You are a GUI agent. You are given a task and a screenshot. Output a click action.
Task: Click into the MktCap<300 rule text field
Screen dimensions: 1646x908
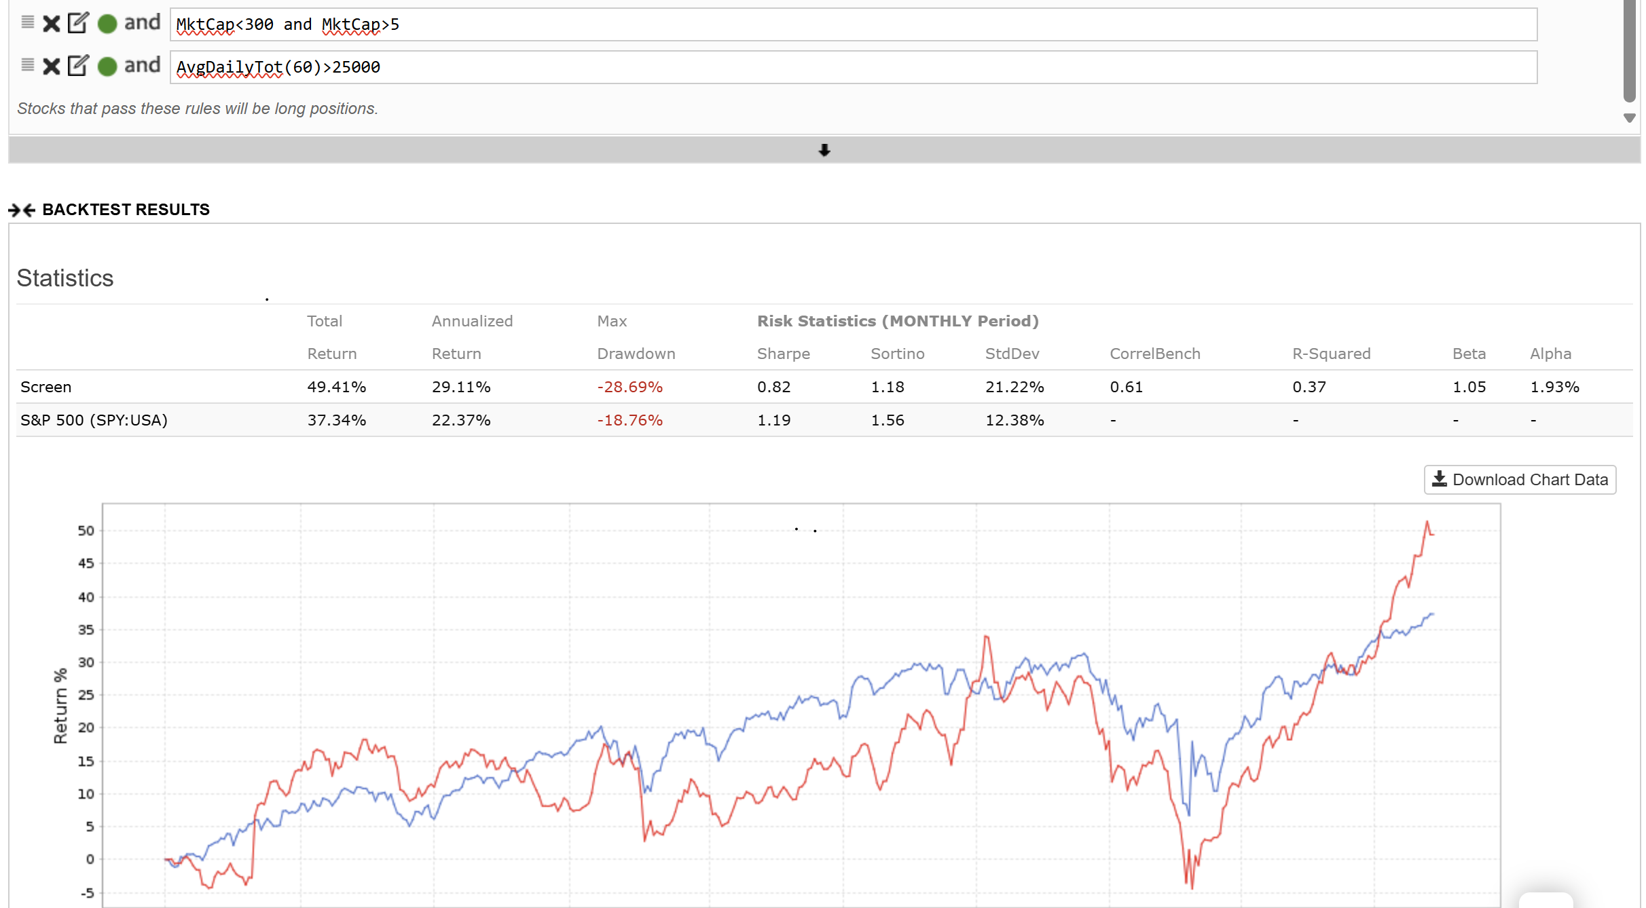coord(853,25)
